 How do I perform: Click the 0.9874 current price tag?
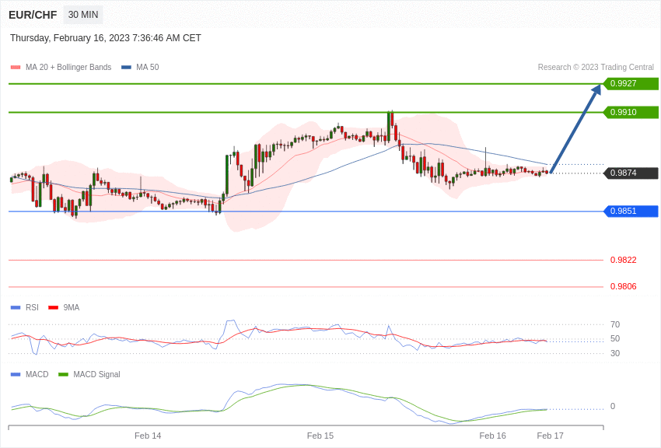[x=631, y=173]
